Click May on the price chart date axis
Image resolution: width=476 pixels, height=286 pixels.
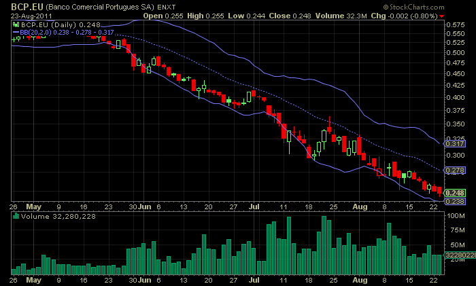pos(34,207)
